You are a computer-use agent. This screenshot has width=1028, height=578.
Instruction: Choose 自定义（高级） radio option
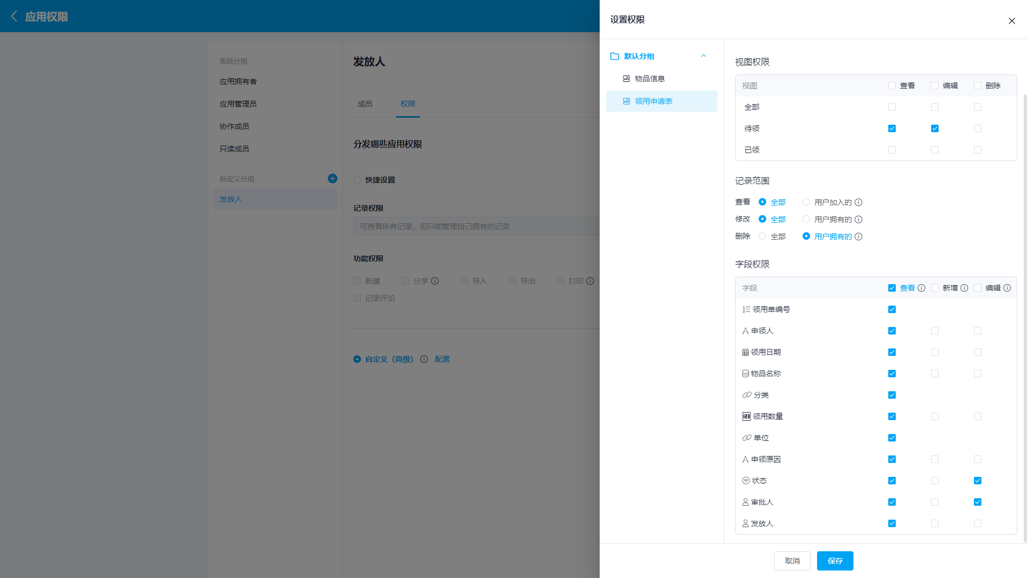[x=357, y=359]
